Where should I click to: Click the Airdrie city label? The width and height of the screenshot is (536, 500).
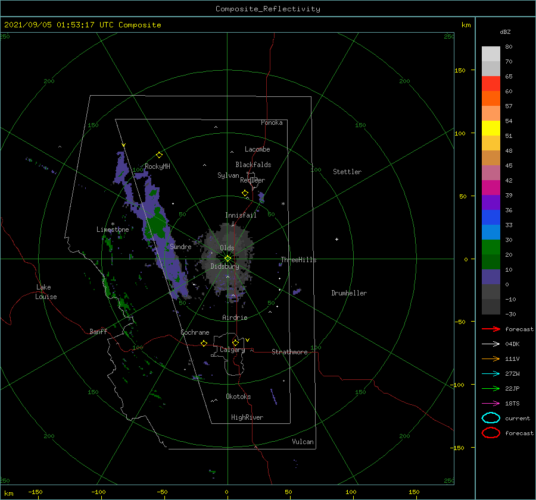pos(235,317)
